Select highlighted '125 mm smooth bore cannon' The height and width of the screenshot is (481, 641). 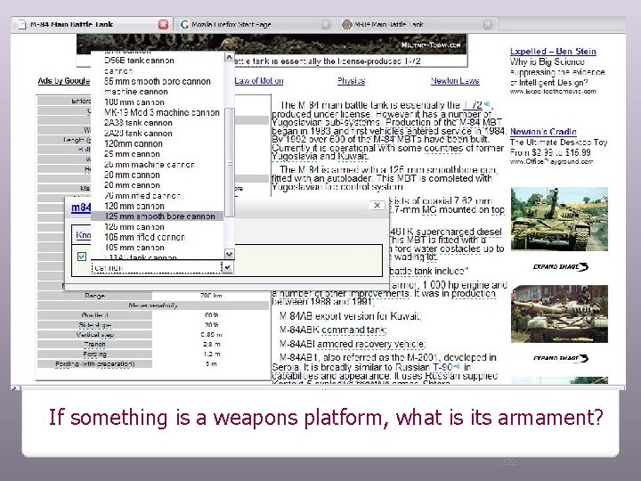159,216
